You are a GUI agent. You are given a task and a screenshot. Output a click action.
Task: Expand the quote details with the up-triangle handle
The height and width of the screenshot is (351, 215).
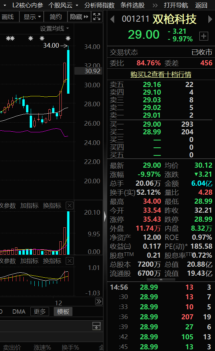[x=161, y=280]
